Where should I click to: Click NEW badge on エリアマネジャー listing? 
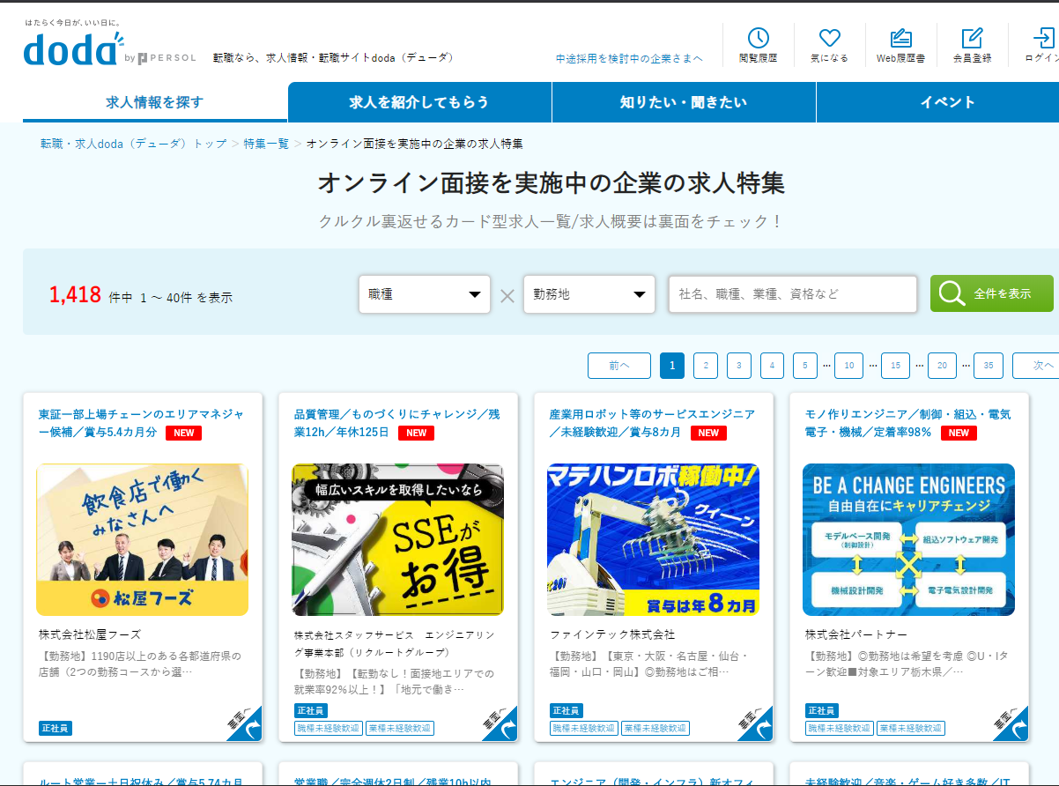[184, 433]
